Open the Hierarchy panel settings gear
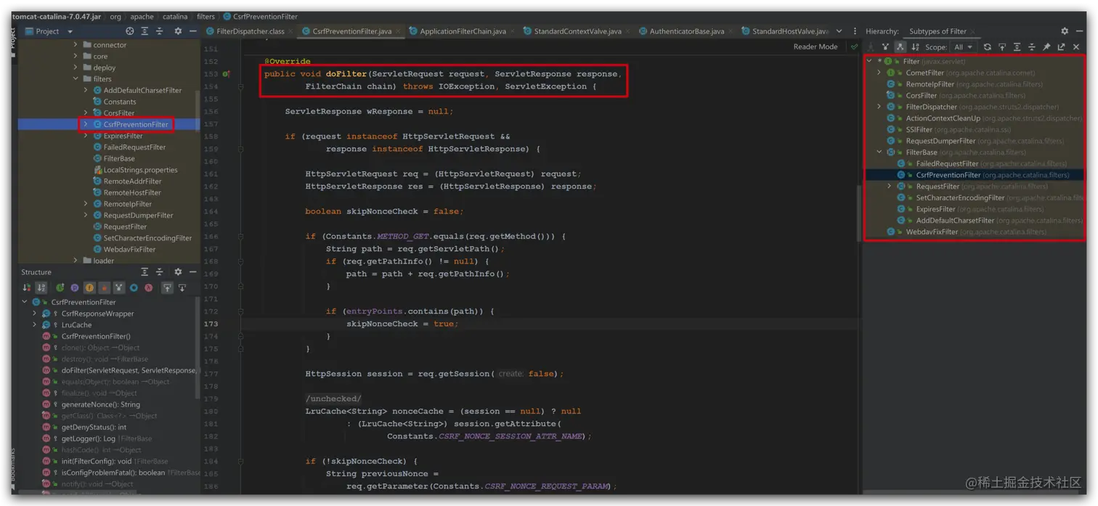Image resolution: width=1098 pixels, height=506 pixels. 1065,31
